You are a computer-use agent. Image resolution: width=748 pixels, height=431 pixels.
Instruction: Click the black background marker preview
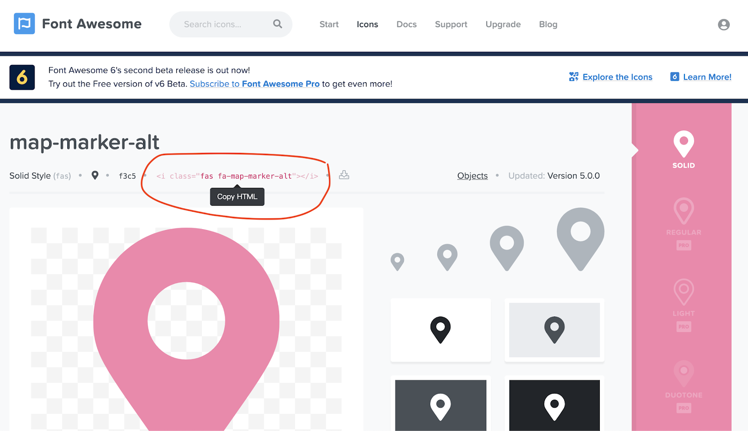554,405
